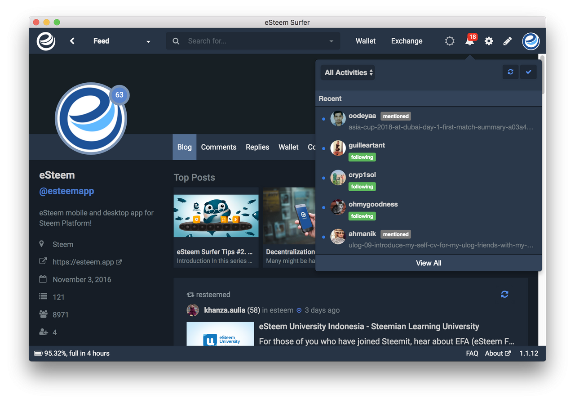Screen dimensions: 575x403
Task: Refresh the feed with blue reload icon
Action: [x=505, y=294]
